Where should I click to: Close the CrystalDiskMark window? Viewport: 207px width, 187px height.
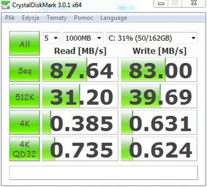tap(194, 3)
